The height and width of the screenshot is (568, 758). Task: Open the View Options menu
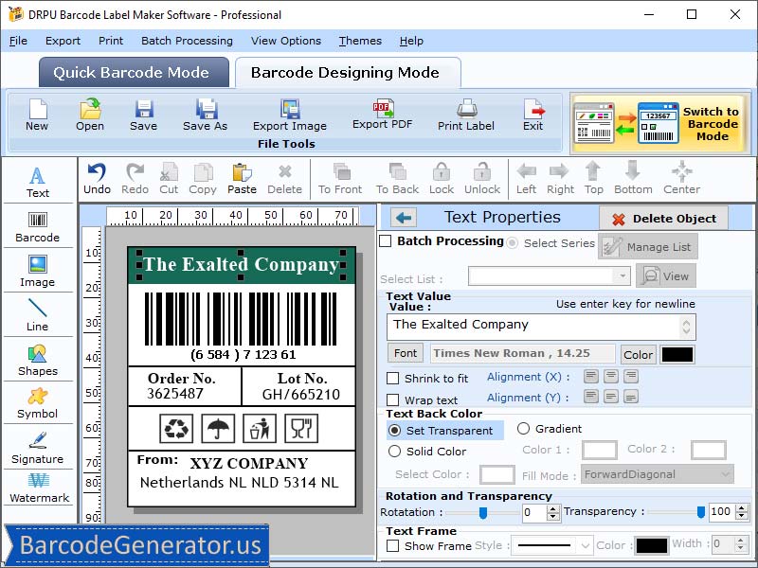(286, 41)
